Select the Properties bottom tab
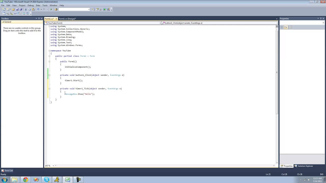The height and width of the screenshot is (183, 326). (x=287, y=166)
